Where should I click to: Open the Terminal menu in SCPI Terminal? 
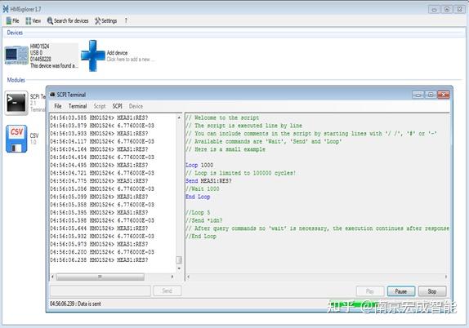click(x=78, y=106)
